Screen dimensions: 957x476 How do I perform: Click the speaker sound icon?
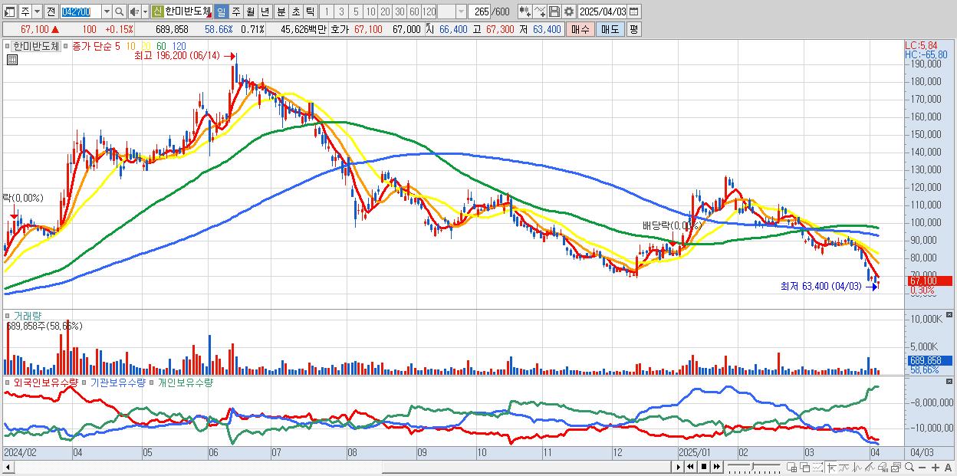pyautogui.click(x=133, y=11)
